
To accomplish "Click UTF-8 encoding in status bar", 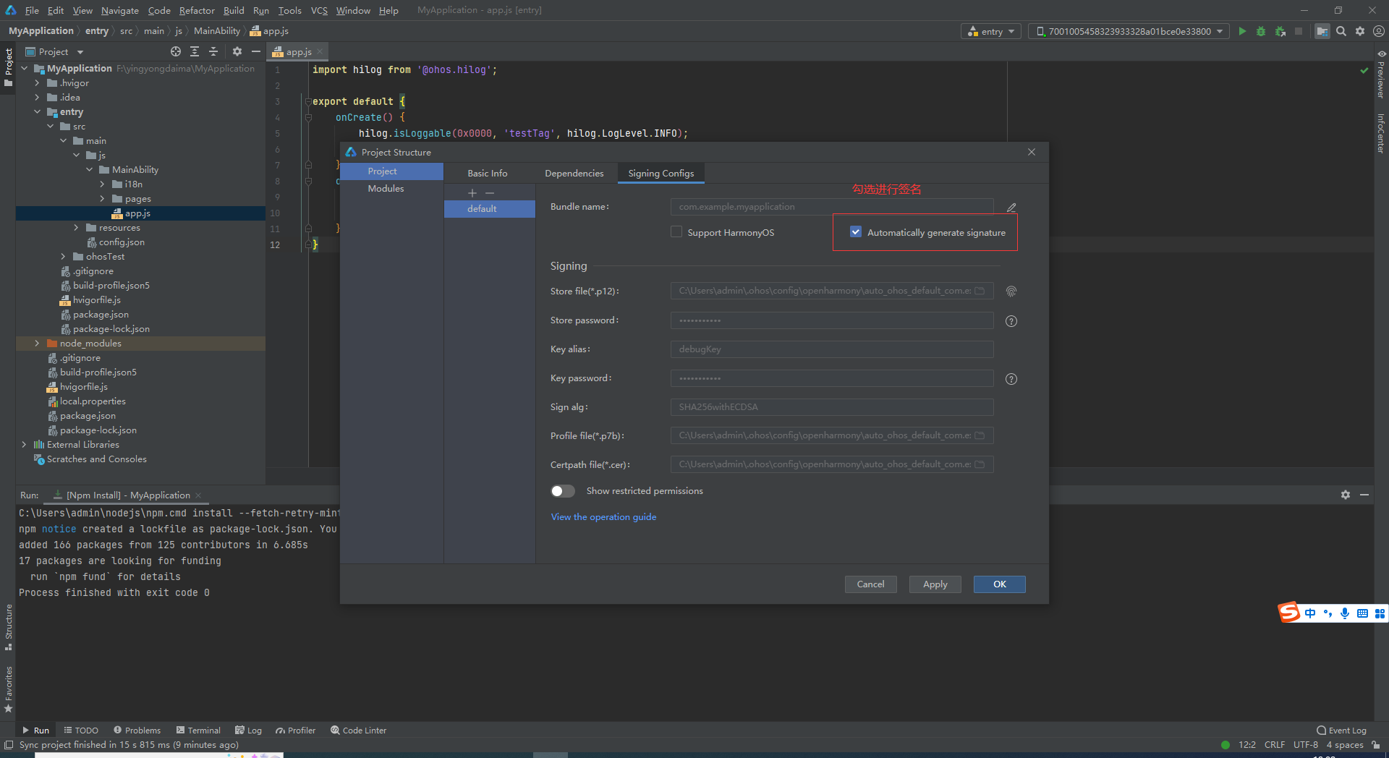I will (1306, 745).
